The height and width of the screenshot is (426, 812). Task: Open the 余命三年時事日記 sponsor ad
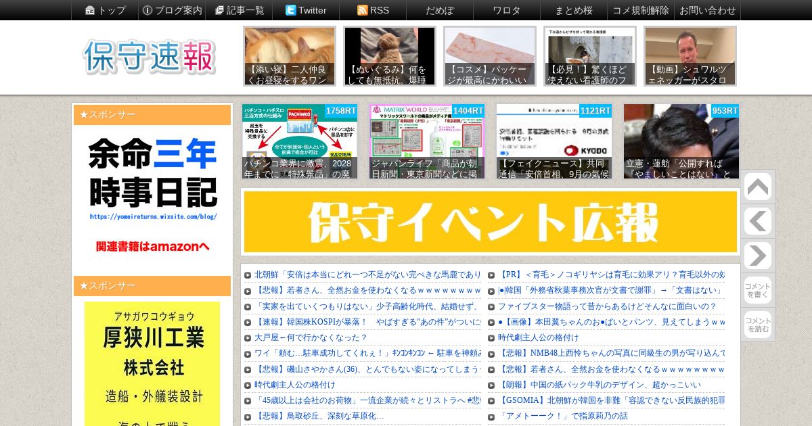pos(152,197)
